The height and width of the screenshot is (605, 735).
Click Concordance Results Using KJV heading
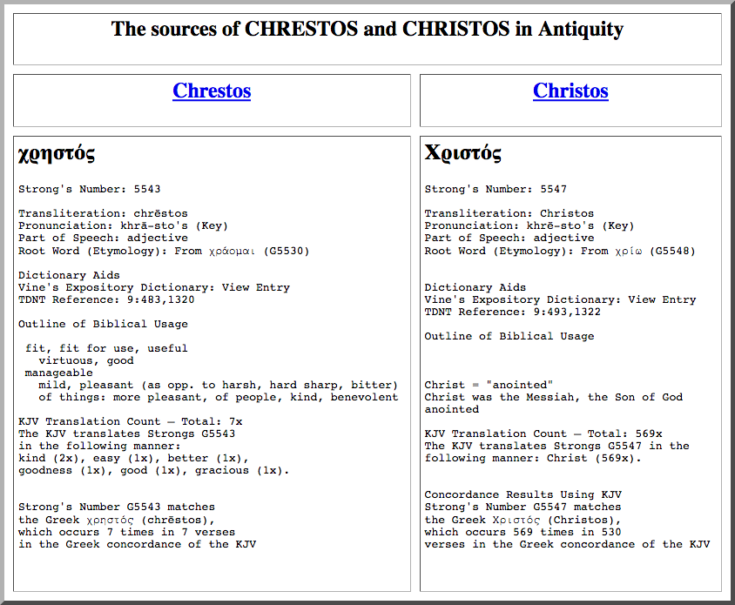coord(523,494)
